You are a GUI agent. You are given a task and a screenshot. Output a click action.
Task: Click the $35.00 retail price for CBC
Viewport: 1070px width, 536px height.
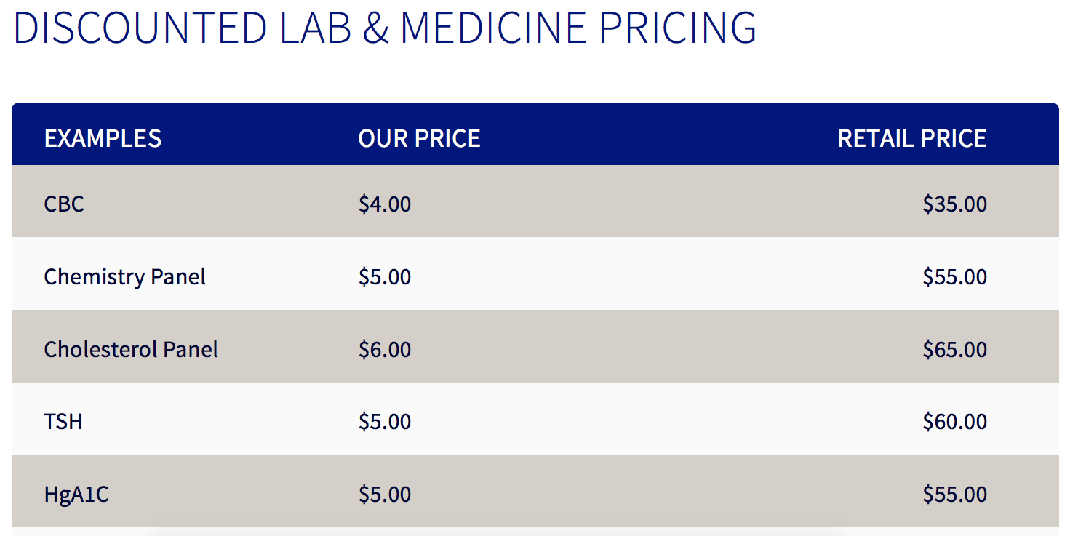955,204
